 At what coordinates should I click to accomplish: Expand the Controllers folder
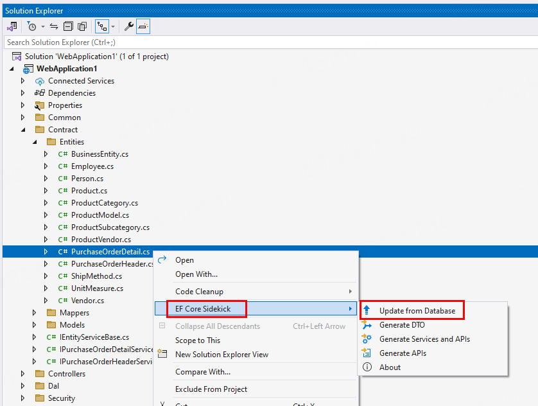pyautogui.click(x=23, y=374)
